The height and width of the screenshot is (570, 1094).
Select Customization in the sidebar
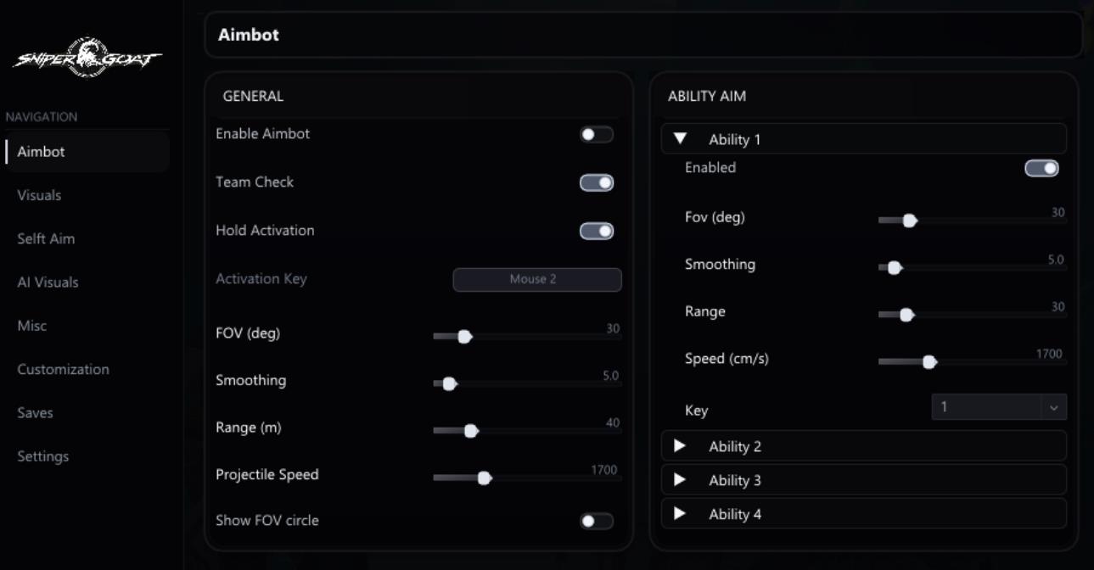coord(63,369)
